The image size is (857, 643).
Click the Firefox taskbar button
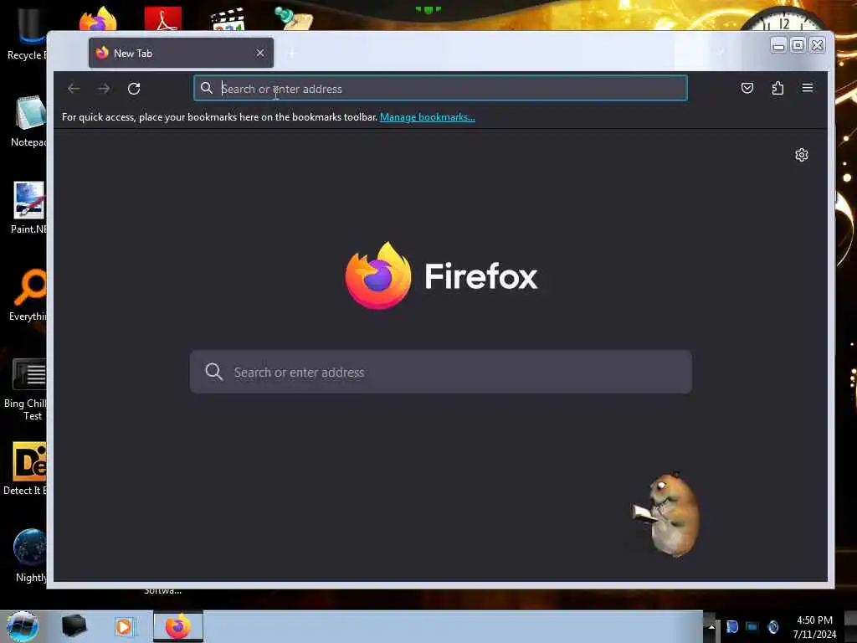pos(178,626)
